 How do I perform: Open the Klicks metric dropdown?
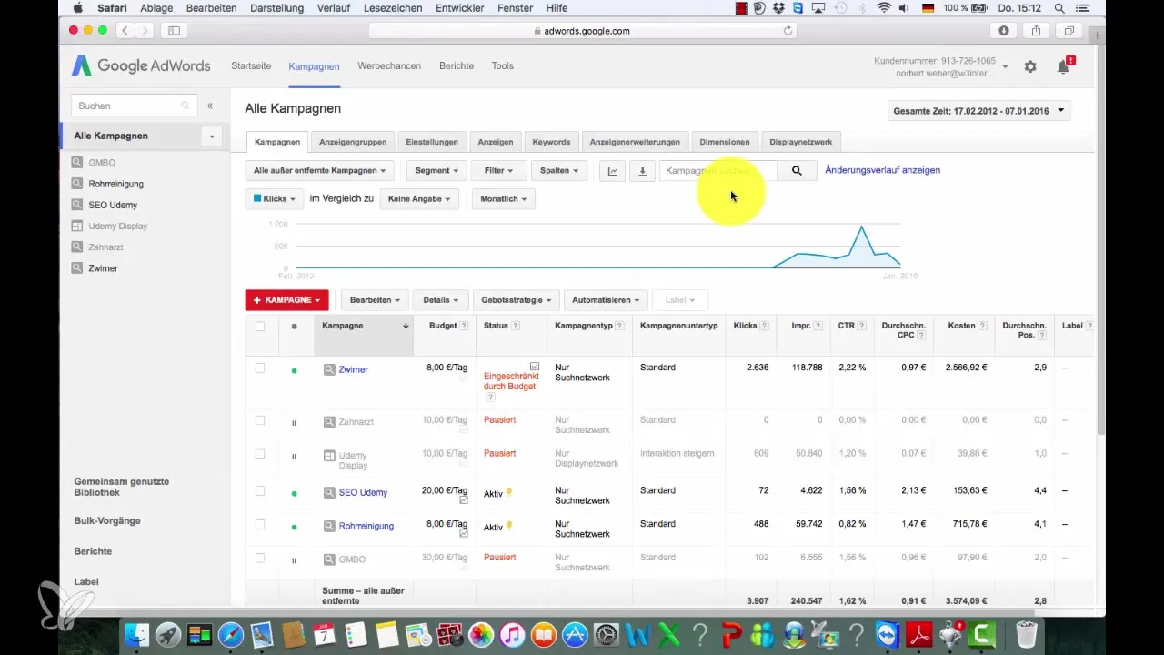tap(275, 198)
